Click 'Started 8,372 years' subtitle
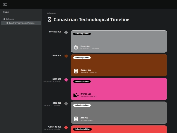Image resolution: width=177 pixels, height=133 pixels. (52, 105)
